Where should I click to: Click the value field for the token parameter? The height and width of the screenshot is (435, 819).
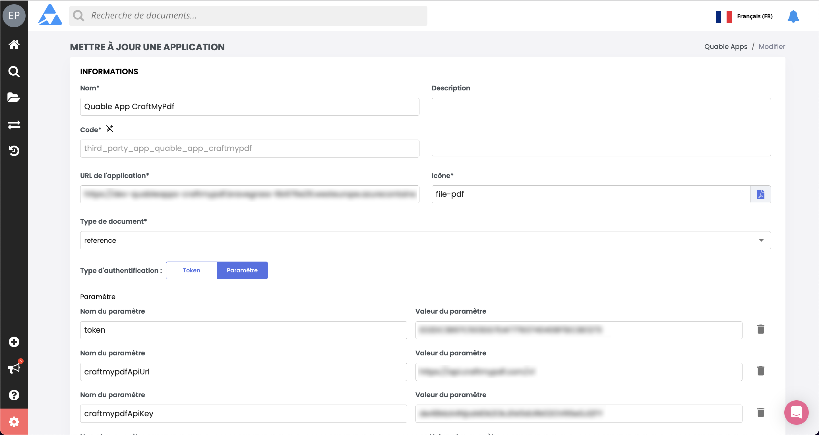pyautogui.click(x=579, y=330)
